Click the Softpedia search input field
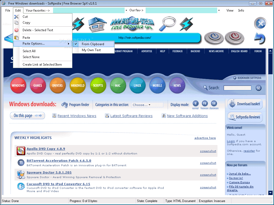This screenshot has width=274, height=205. point(237,88)
